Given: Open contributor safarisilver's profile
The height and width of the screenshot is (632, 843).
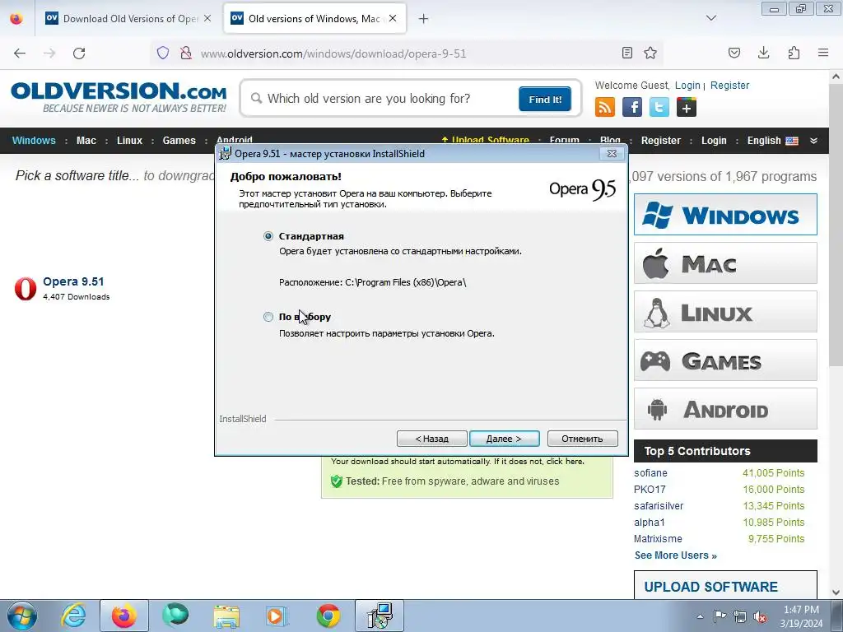Looking at the screenshot, I should 659,506.
